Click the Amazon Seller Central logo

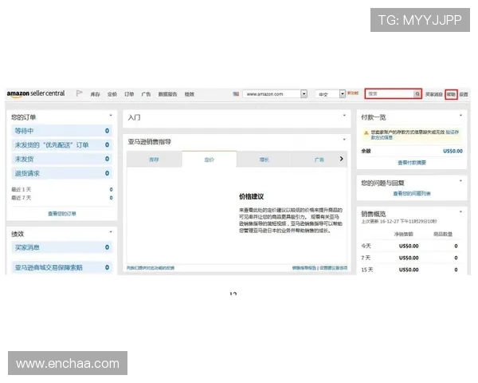point(36,93)
